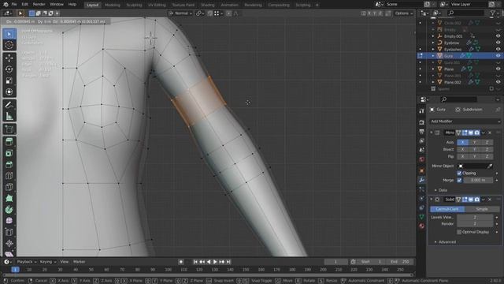Image resolution: width=504 pixels, height=284 pixels.
Task: Switch to the Sculpting workspace tab
Action: point(134,5)
